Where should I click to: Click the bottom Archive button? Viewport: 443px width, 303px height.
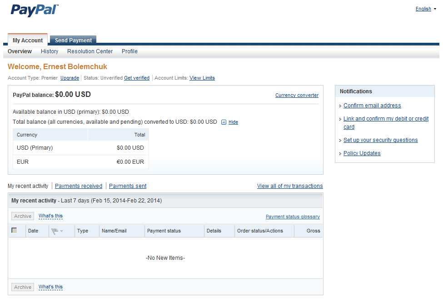click(x=23, y=287)
